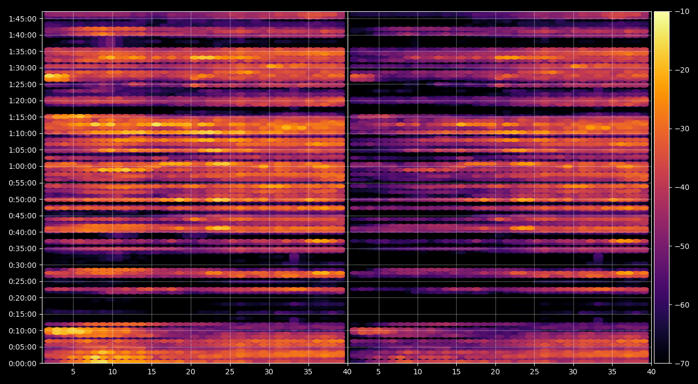698x384 pixels.
Task: Pick the 0:25:00 time label
Action: (23, 281)
